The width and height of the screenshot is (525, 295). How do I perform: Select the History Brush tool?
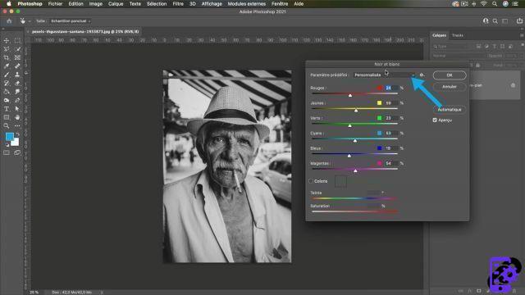tap(7, 84)
